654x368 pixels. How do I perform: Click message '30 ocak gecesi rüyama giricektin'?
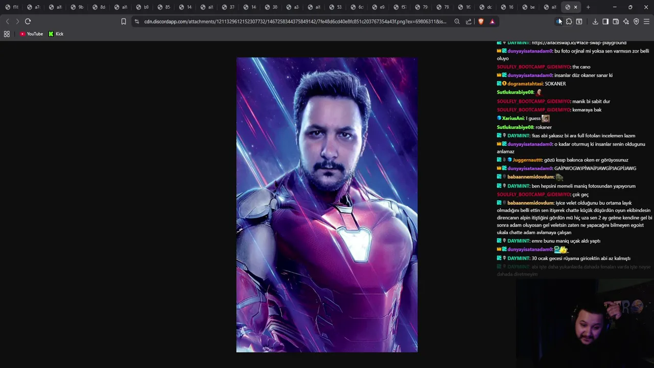(581, 259)
